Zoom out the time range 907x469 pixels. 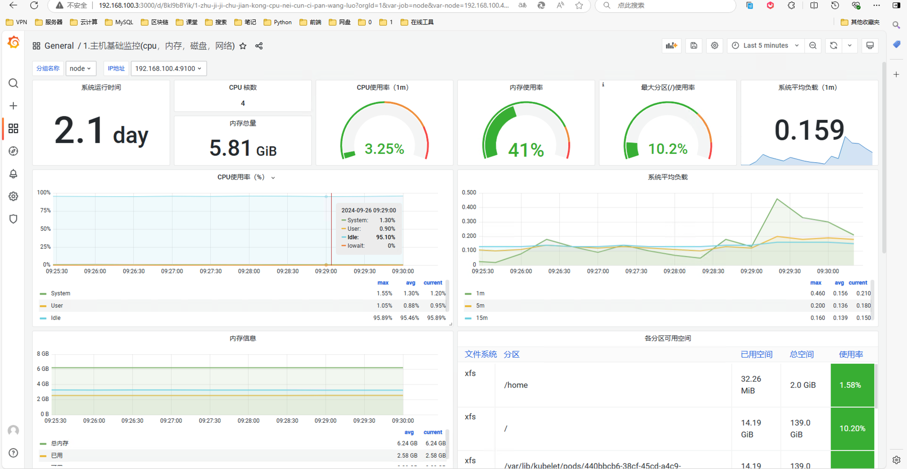[x=813, y=45]
